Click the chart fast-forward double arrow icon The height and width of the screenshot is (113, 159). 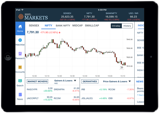pos(122,67)
